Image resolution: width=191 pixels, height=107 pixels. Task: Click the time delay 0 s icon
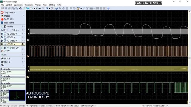click(2, 55)
